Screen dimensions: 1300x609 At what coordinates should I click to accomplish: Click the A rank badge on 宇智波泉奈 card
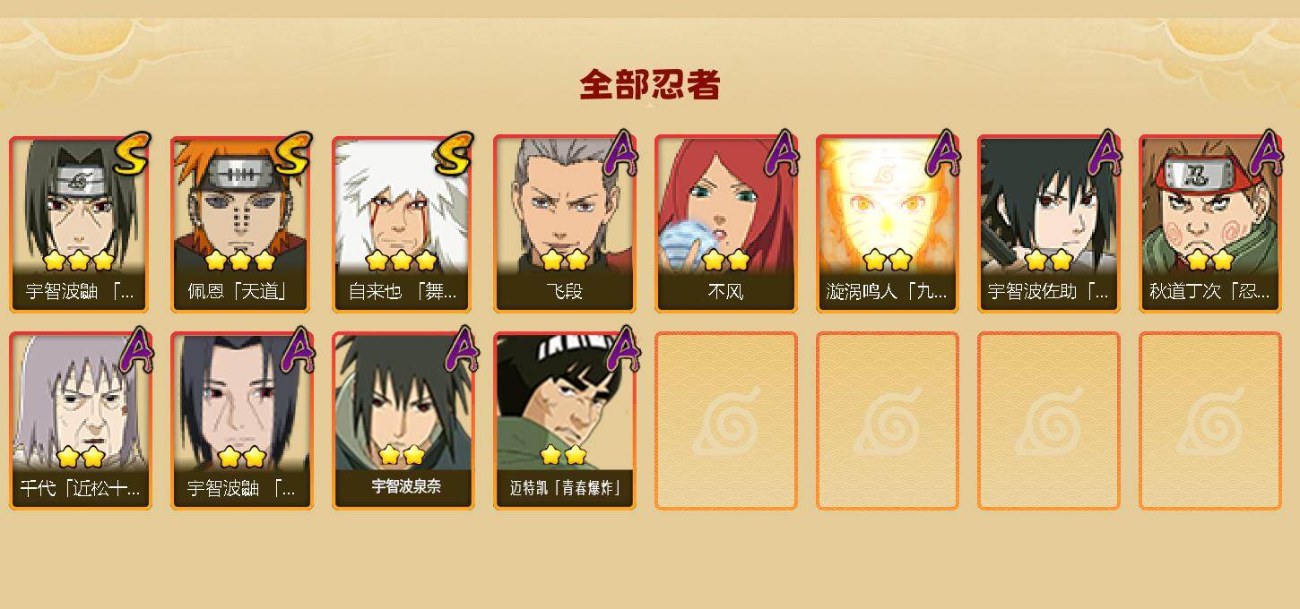(x=461, y=349)
